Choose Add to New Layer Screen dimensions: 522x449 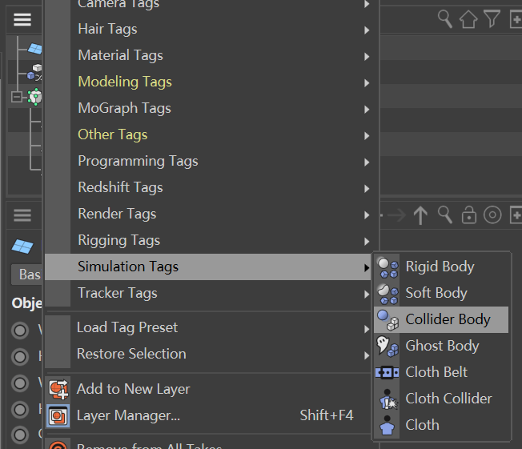(207, 389)
